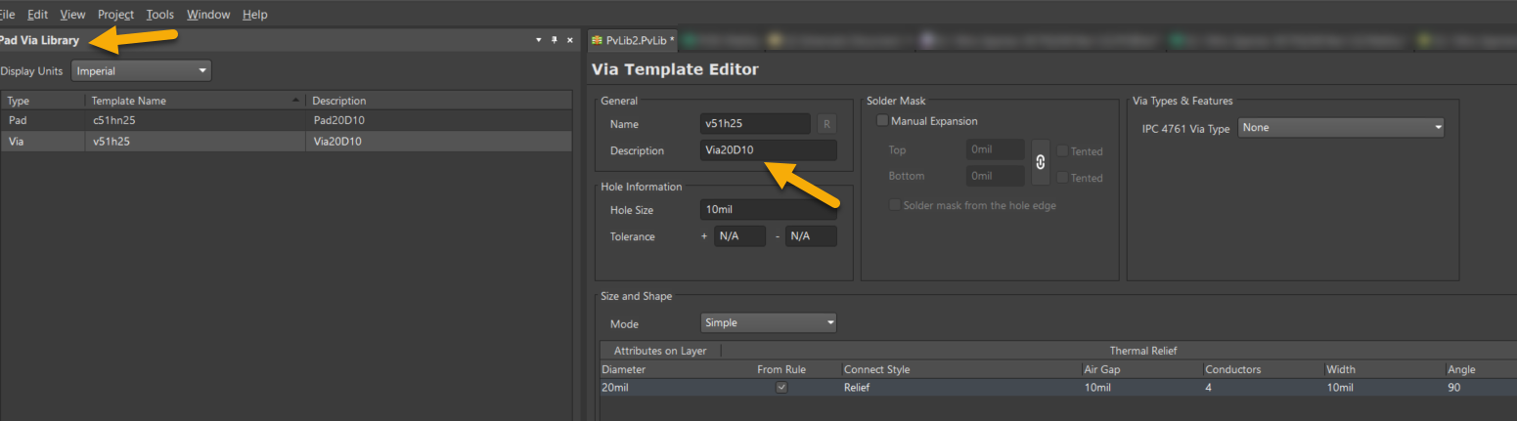The height and width of the screenshot is (421, 1517).
Task: Pin the Pad Via Library panel
Action: 555,40
